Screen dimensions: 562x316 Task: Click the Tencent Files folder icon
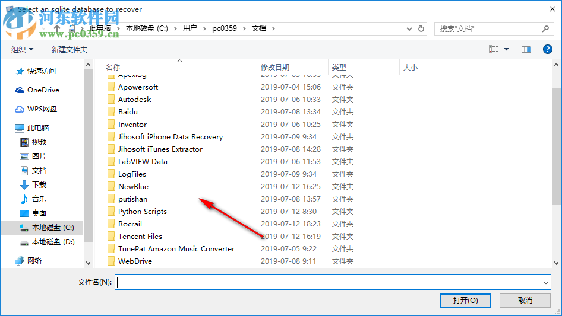(112, 237)
